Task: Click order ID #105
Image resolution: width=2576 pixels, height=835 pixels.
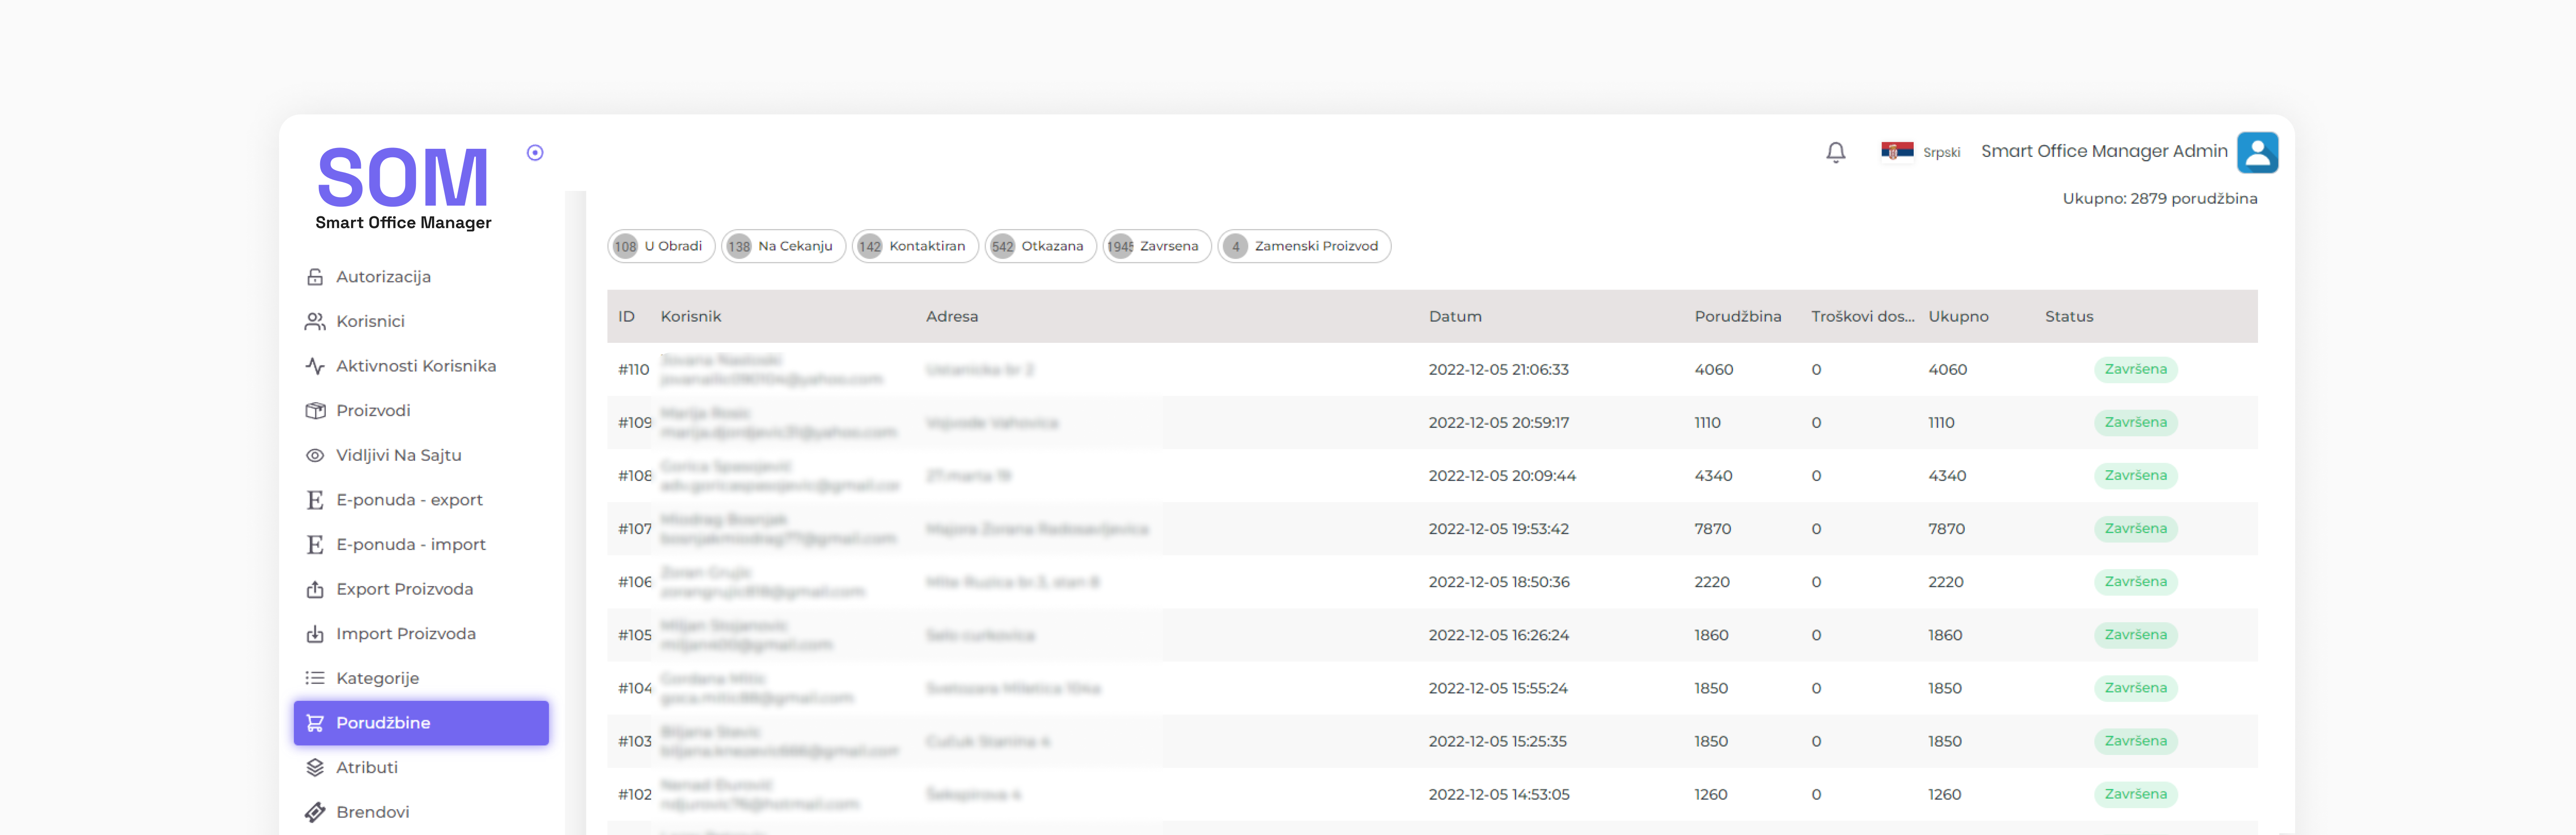Action: 635,635
